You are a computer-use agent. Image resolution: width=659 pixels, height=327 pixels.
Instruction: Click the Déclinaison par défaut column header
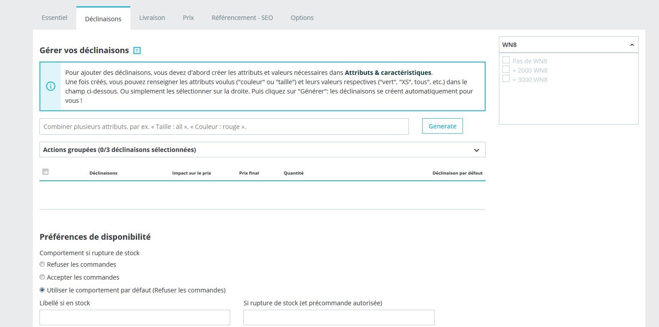pos(457,173)
